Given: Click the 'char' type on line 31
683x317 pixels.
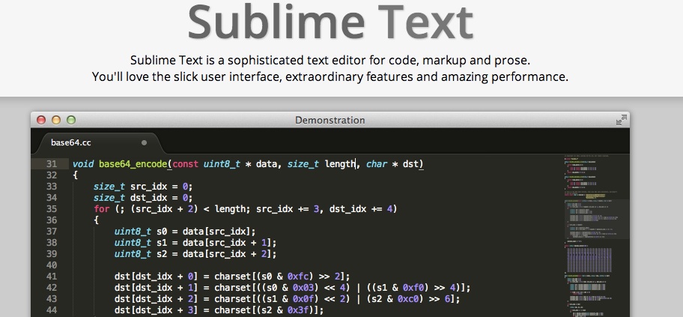Looking at the screenshot, I should (x=377, y=164).
